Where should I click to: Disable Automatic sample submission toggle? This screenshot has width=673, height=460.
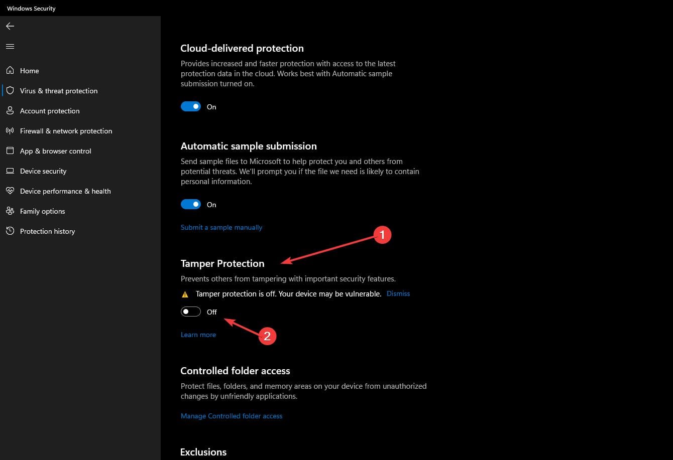click(x=191, y=205)
